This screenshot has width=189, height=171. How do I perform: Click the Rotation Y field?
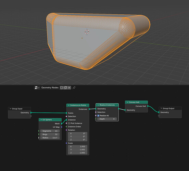point(78,136)
